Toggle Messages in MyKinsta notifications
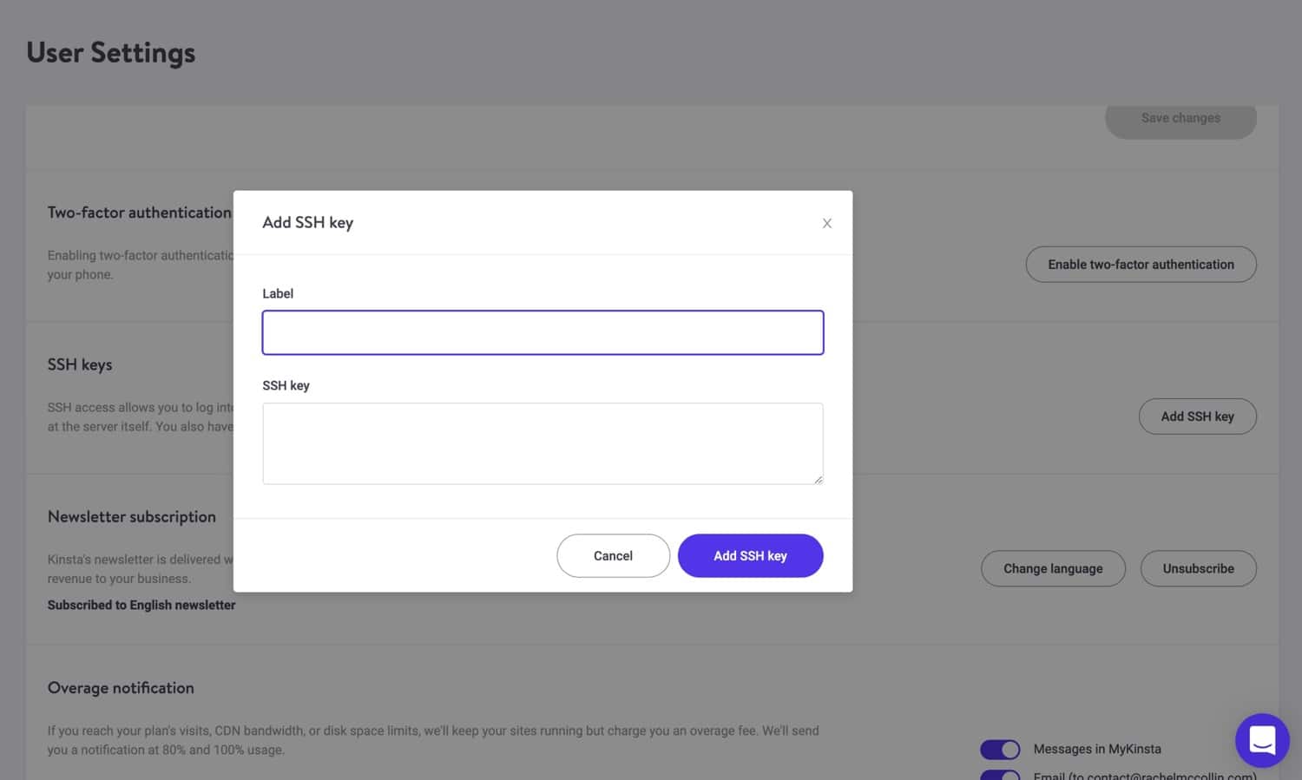This screenshot has height=780, width=1302. 1000,749
